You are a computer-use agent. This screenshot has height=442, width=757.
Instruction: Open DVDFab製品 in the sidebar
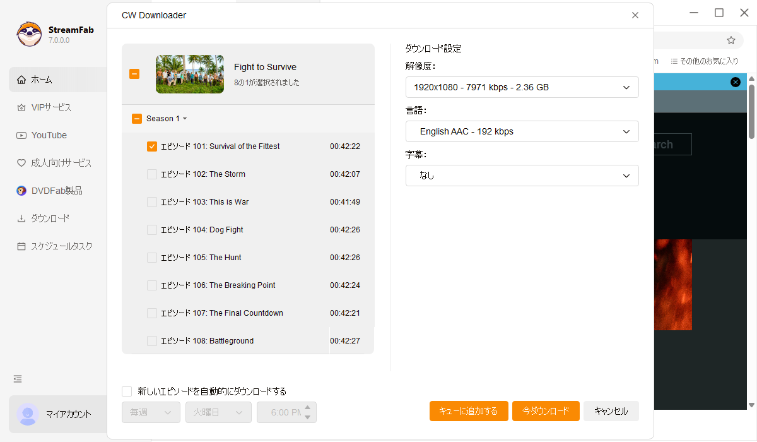56,191
